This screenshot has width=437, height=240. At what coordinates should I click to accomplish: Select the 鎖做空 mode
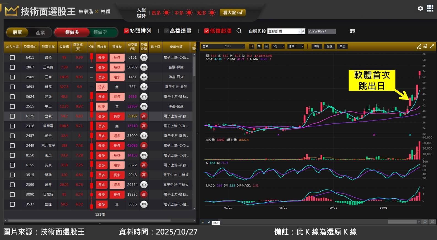[x=100, y=32]
